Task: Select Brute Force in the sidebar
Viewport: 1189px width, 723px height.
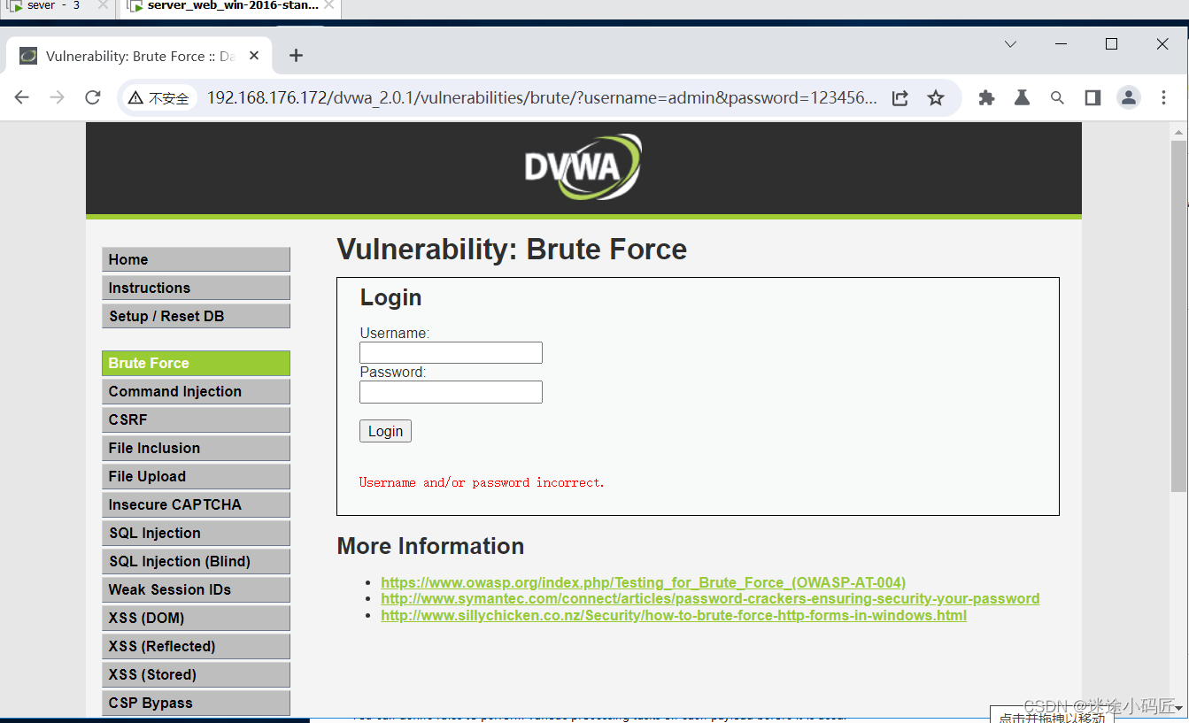Action: (x=196, y=363)
